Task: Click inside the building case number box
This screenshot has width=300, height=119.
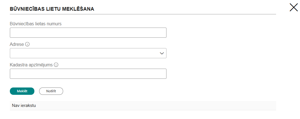Action: [88, 33]
